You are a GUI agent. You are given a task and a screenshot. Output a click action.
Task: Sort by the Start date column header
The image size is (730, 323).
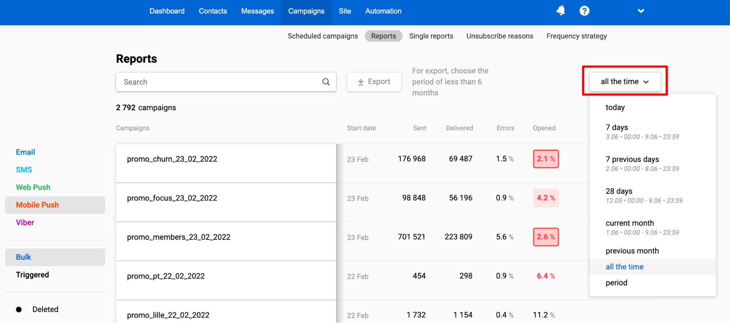pos(361,128)
